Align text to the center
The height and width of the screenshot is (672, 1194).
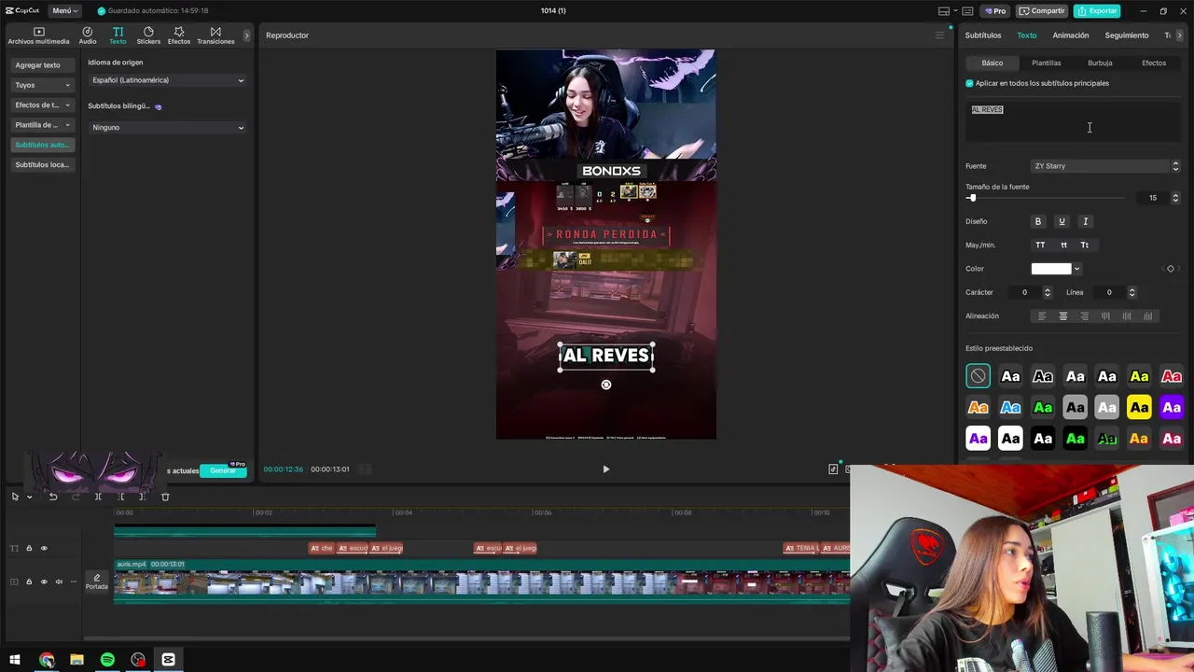click(1062, 316)
